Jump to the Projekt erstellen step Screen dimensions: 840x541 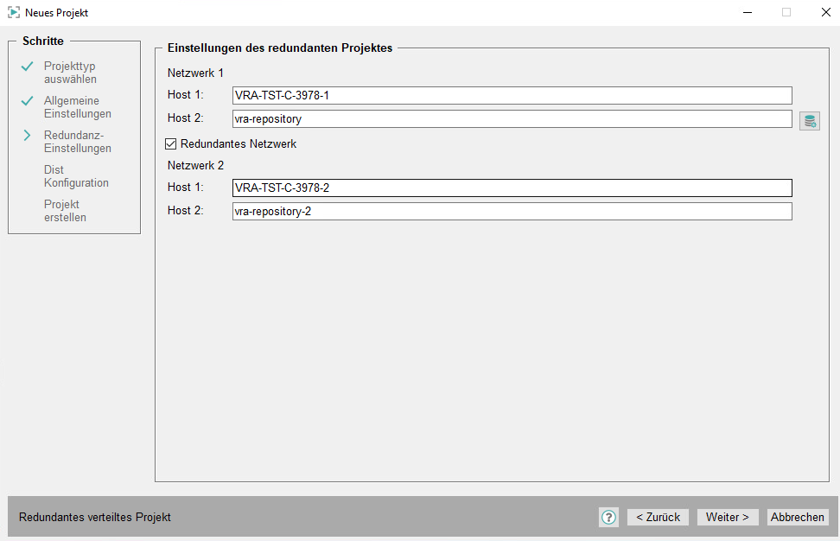coord(65,211)
